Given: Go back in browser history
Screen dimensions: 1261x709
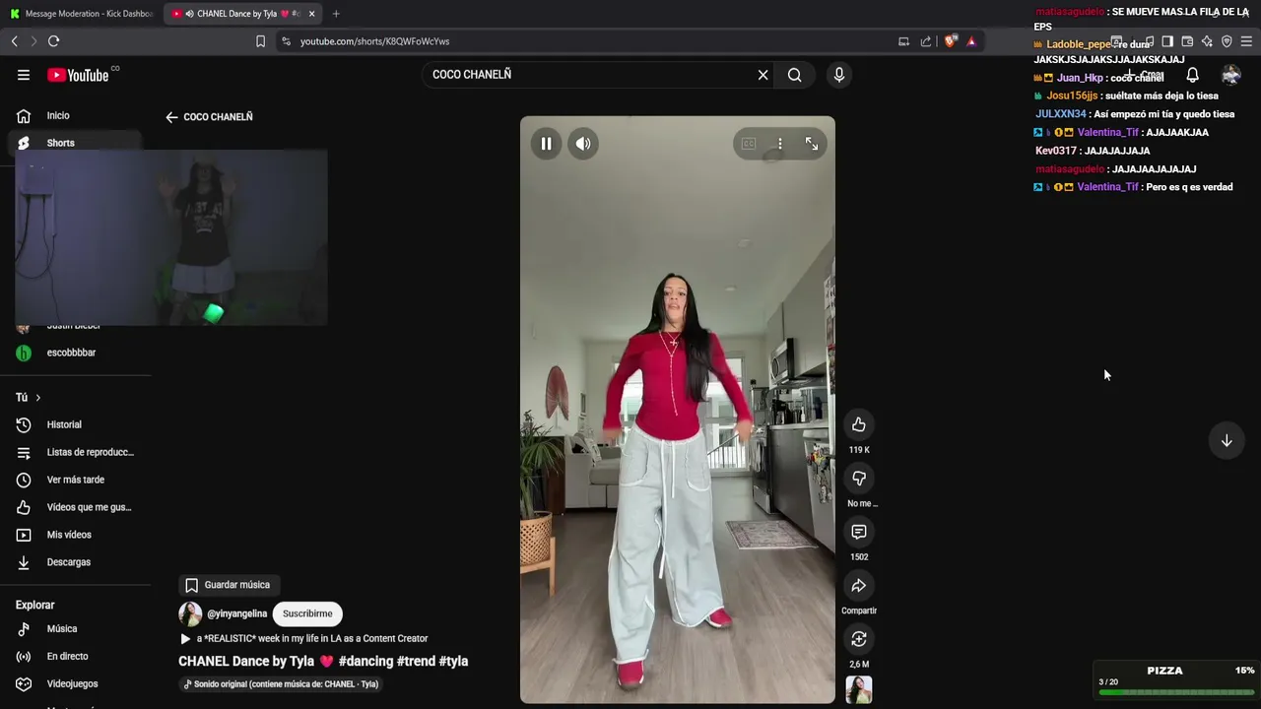Looking at the screenshot, I should pos(14,41).
